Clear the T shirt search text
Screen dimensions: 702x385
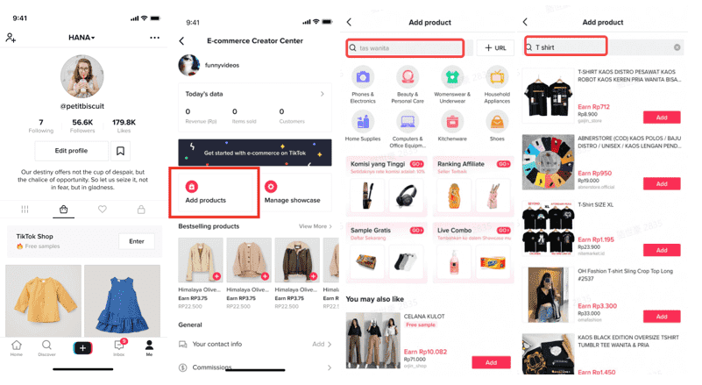coord(677,47)
